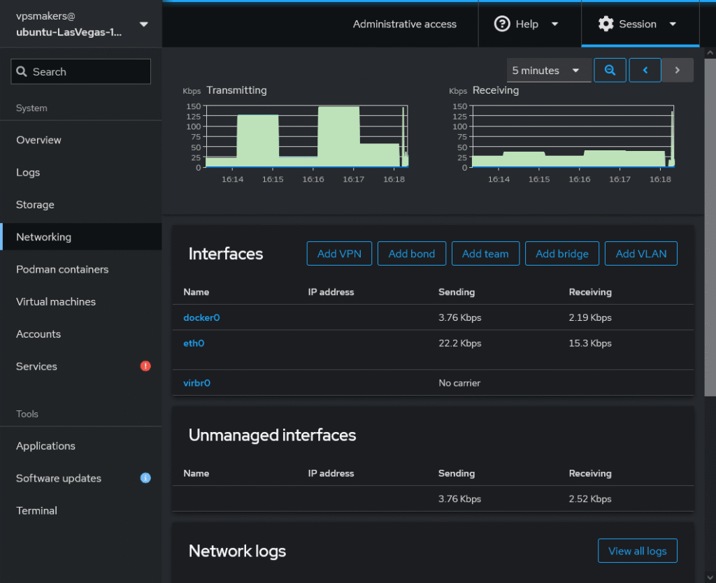Click the IP address header in the Interfaces table

(331, 292)
